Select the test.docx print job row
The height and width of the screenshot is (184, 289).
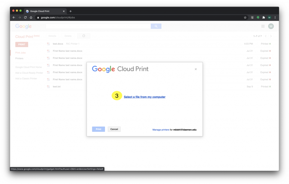click(160, 44)
